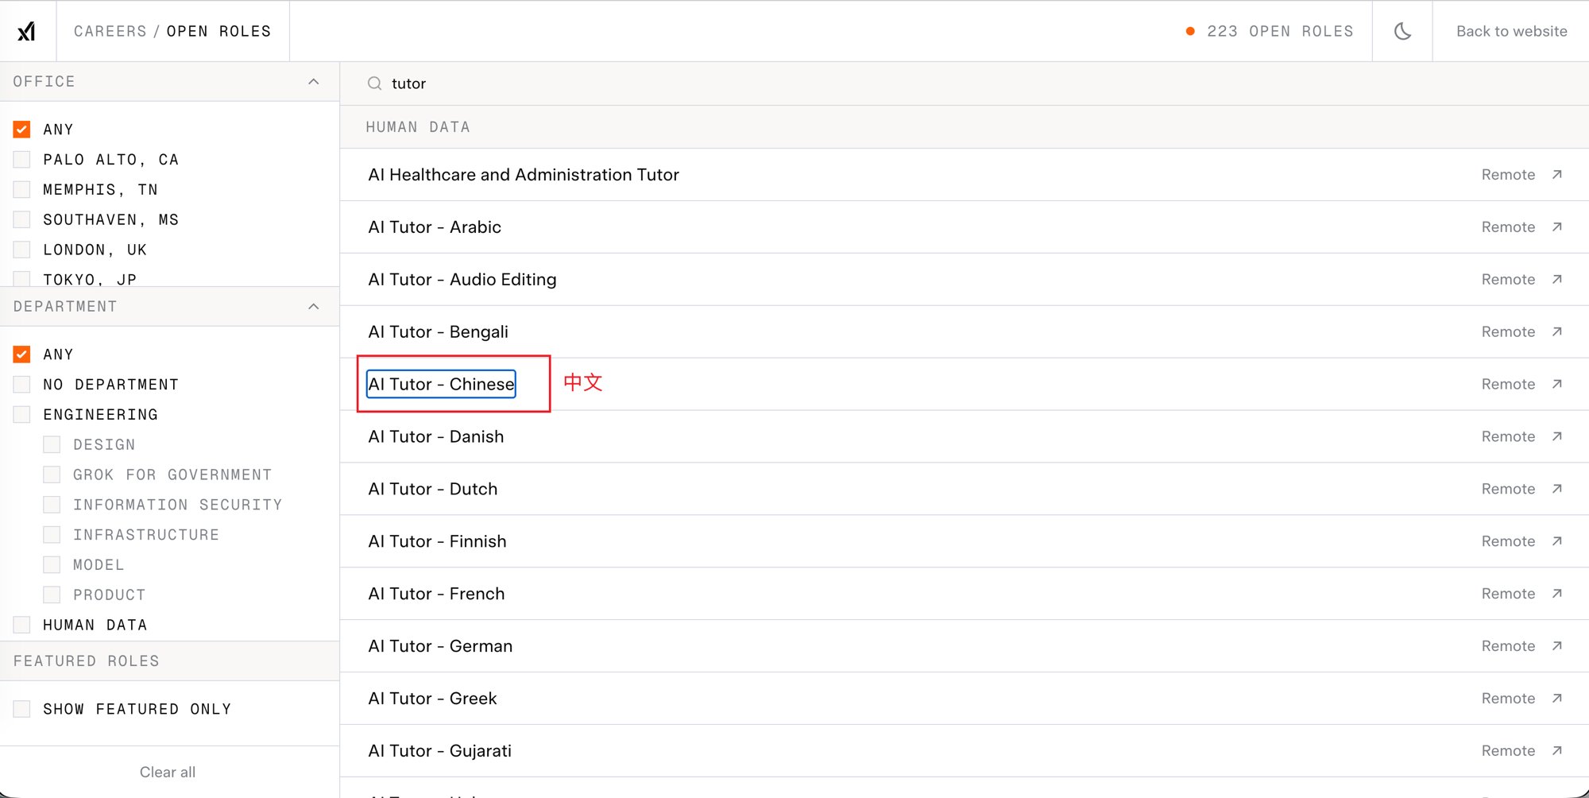Check the Engineering department filter
This screenshot has width=1589, height=798.
tap(22, 414)
